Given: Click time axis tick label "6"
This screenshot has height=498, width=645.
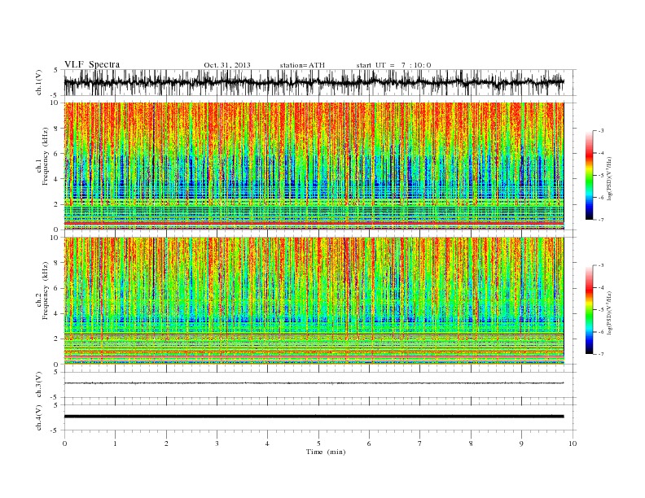Looking at the screenshot, I should (369, 443).
